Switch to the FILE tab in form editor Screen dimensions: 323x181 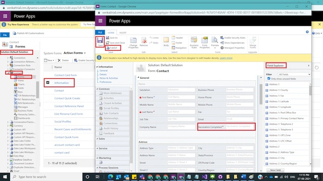pos(100,33)
